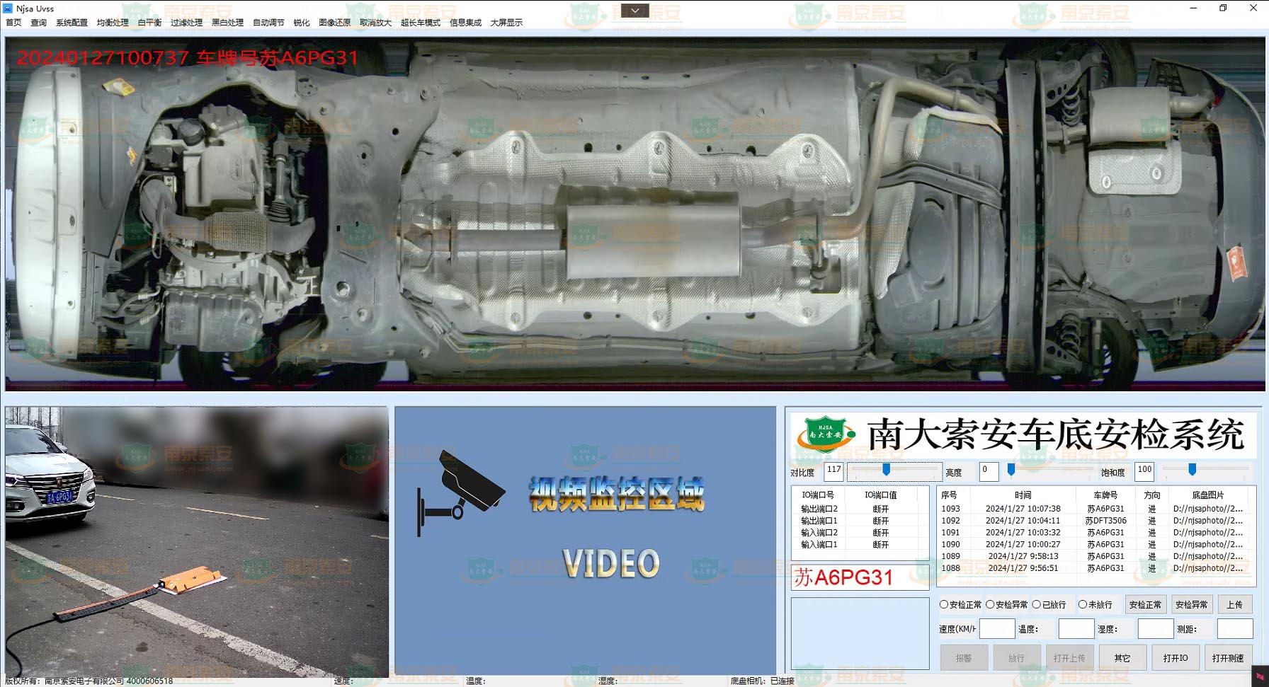Open the 超长车模式 menu item

coord(420,23)
